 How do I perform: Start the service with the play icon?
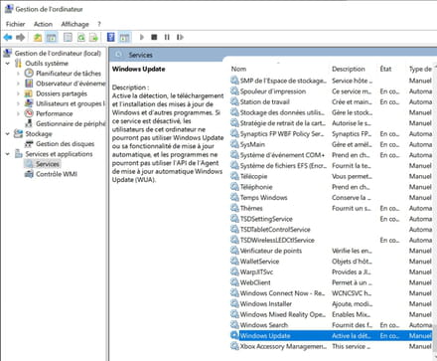pos(142,37)
